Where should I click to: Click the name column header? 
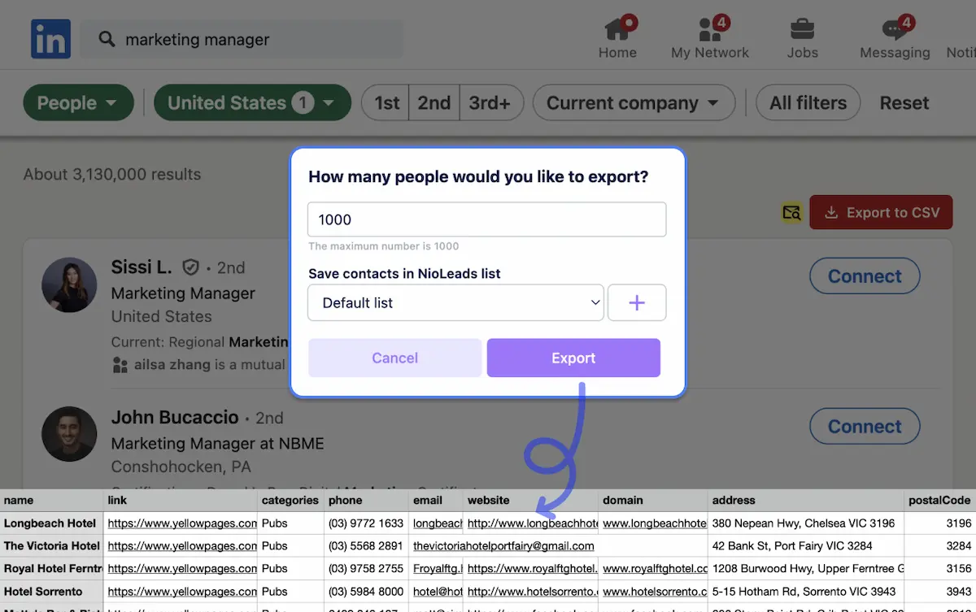[x=53, y=501]
